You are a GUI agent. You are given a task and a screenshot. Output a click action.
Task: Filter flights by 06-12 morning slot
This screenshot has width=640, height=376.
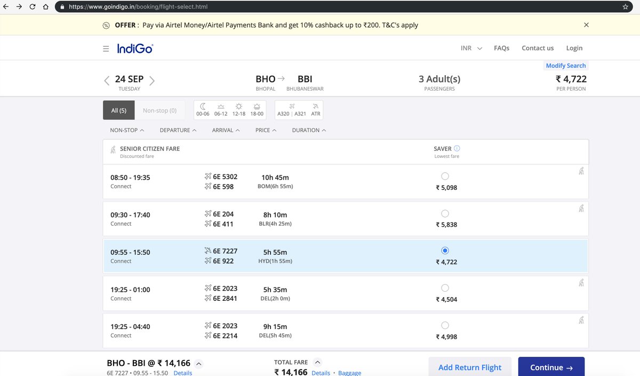tap(221, 110)
